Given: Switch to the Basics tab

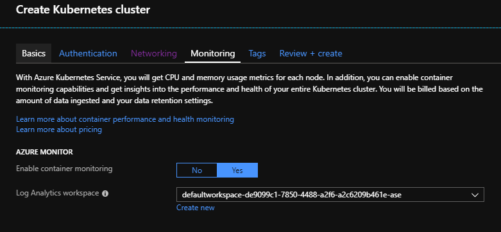Looking at the screenshot, I should pyautogui.click(x=33, y=53).
